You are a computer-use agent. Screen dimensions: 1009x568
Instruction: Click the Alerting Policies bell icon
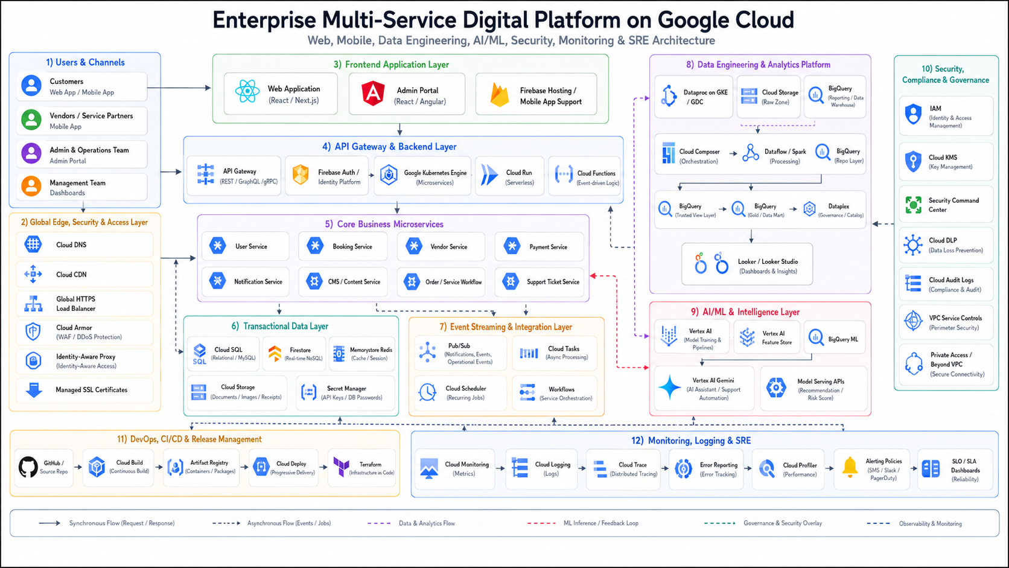click(x=850, y=467)
